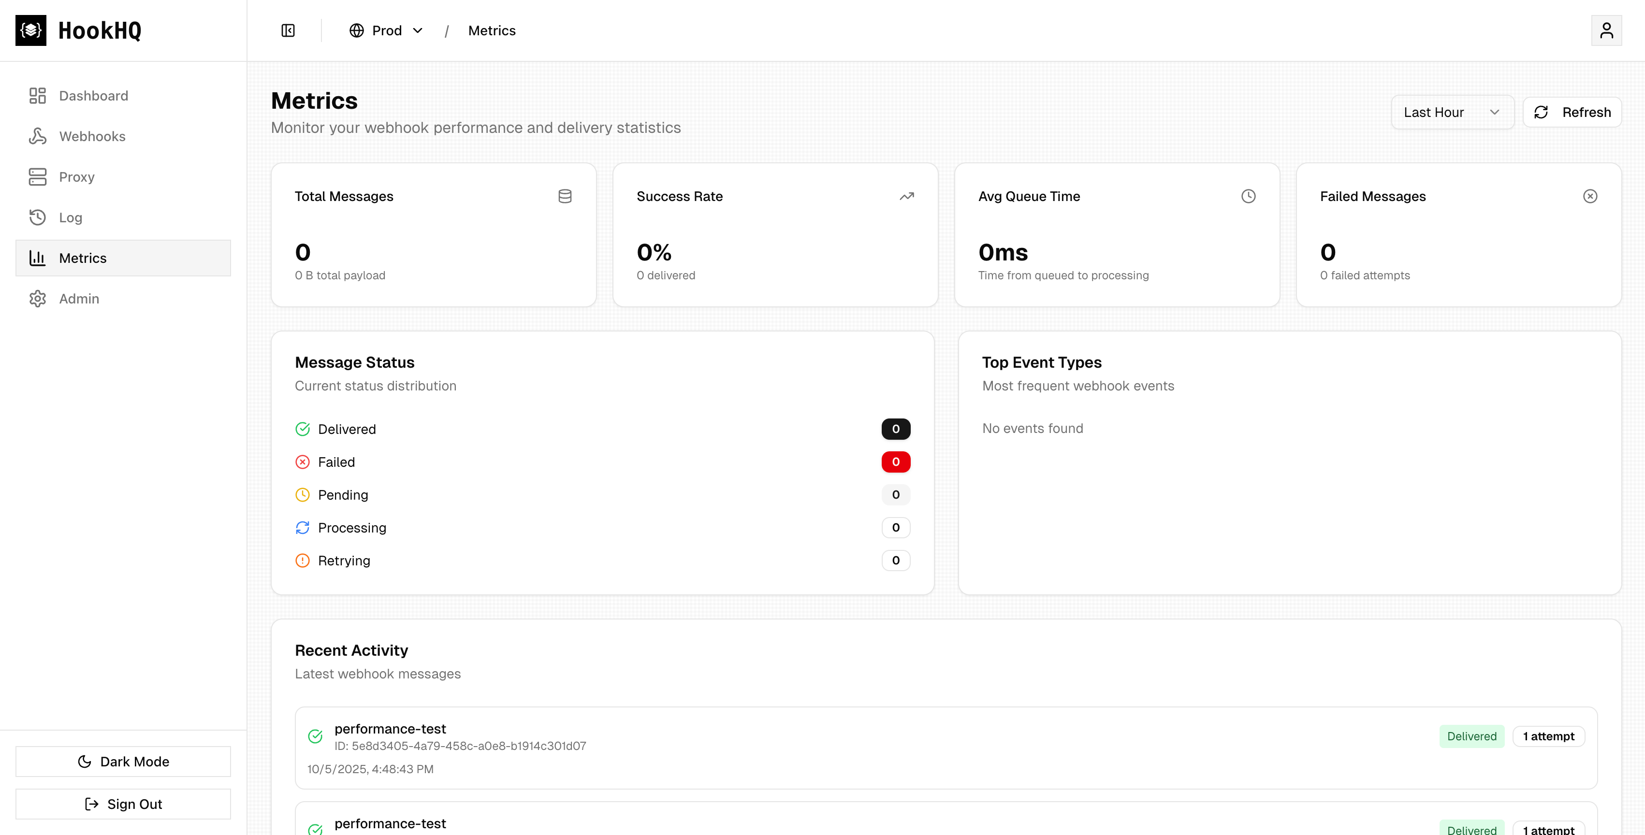Screen dimensions: 1645x835
Task: Click the '0ms' queue time value
Action: point(1003,253)
